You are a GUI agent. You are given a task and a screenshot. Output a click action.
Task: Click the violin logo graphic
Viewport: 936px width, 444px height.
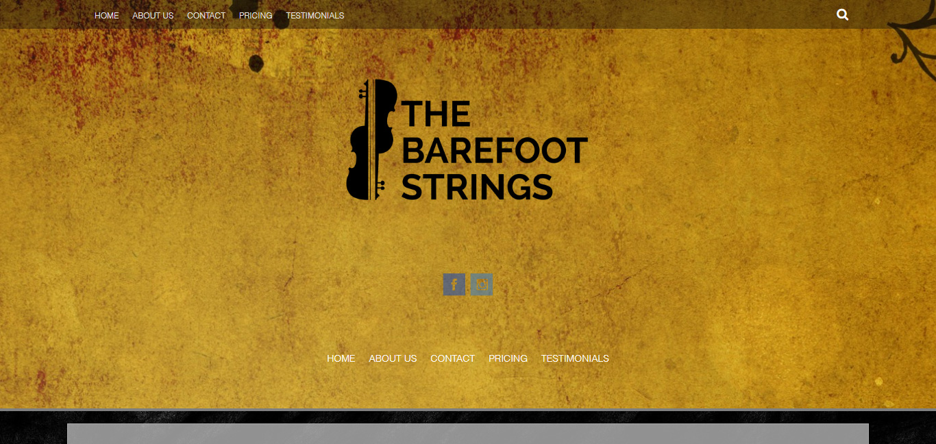click(x=371, y=140)
